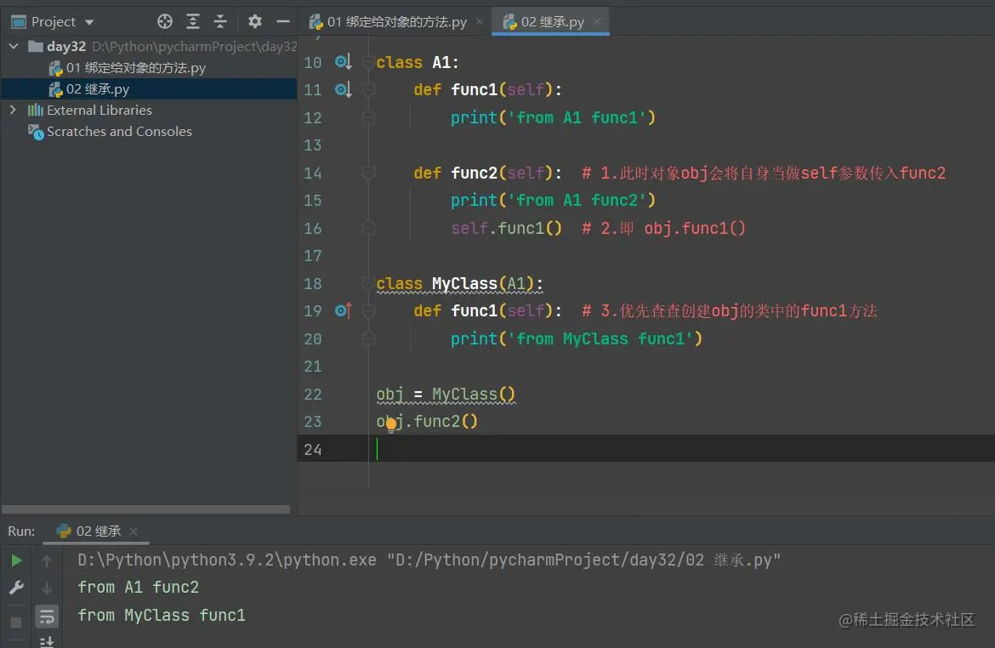Image resolution: width=995 pixels, height=648 pixels.
Task: Click the self.func1() call on line 16
Action: click(x=506, y=228)
